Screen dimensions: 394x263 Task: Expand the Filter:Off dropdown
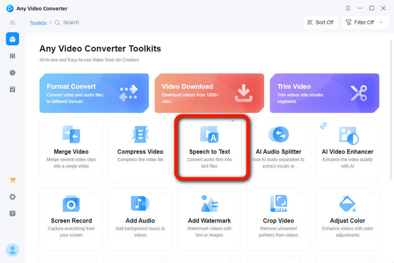(360, 23)
